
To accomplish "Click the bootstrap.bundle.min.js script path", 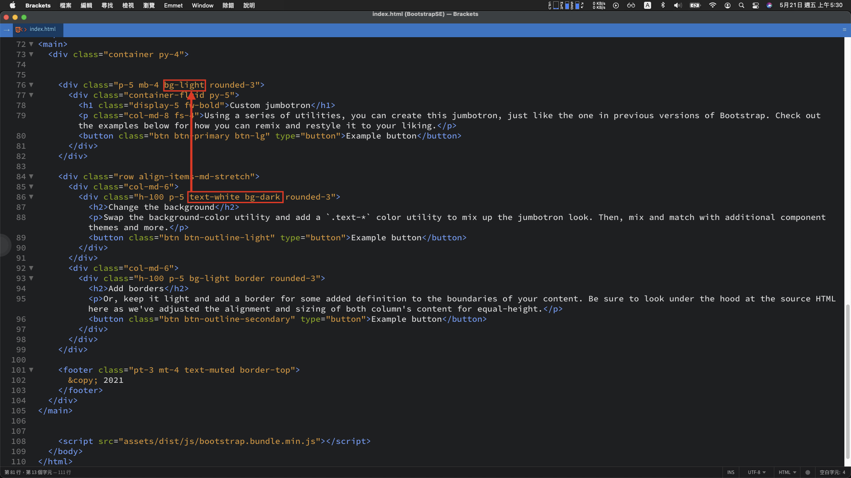I will (219, 441).
